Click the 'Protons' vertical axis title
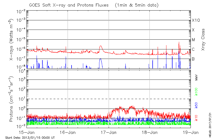212x140 pixels. point(12,99)
